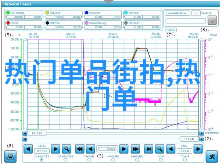Click FidTempSp maximum value 30.000
The height and width of the screenshot is (164, 222).
33,17
